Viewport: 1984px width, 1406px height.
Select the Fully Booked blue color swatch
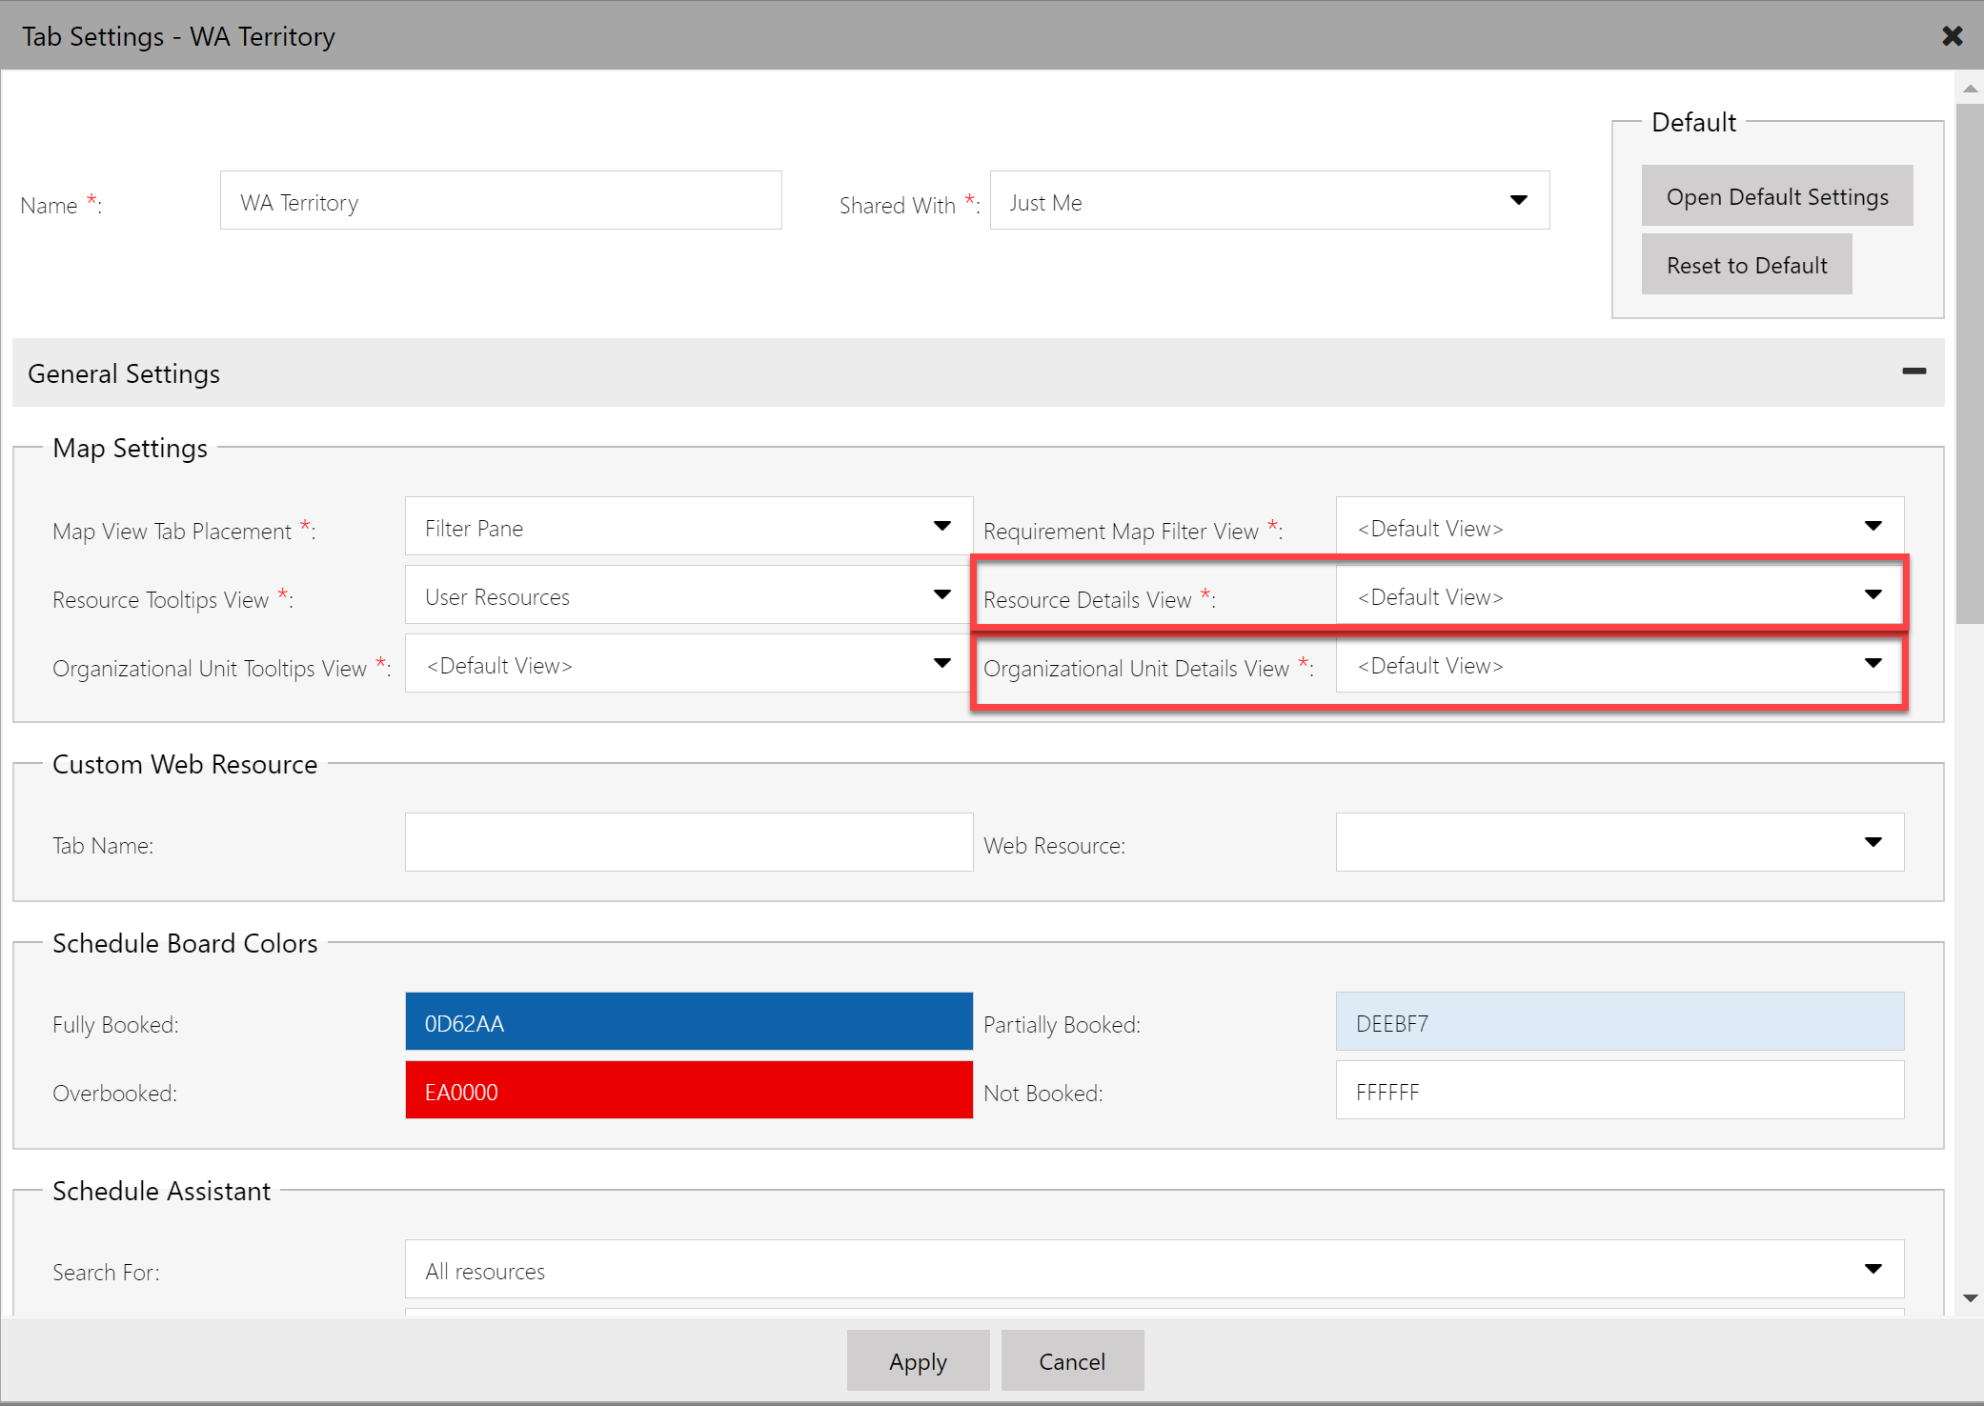(x=688, y=1021)
